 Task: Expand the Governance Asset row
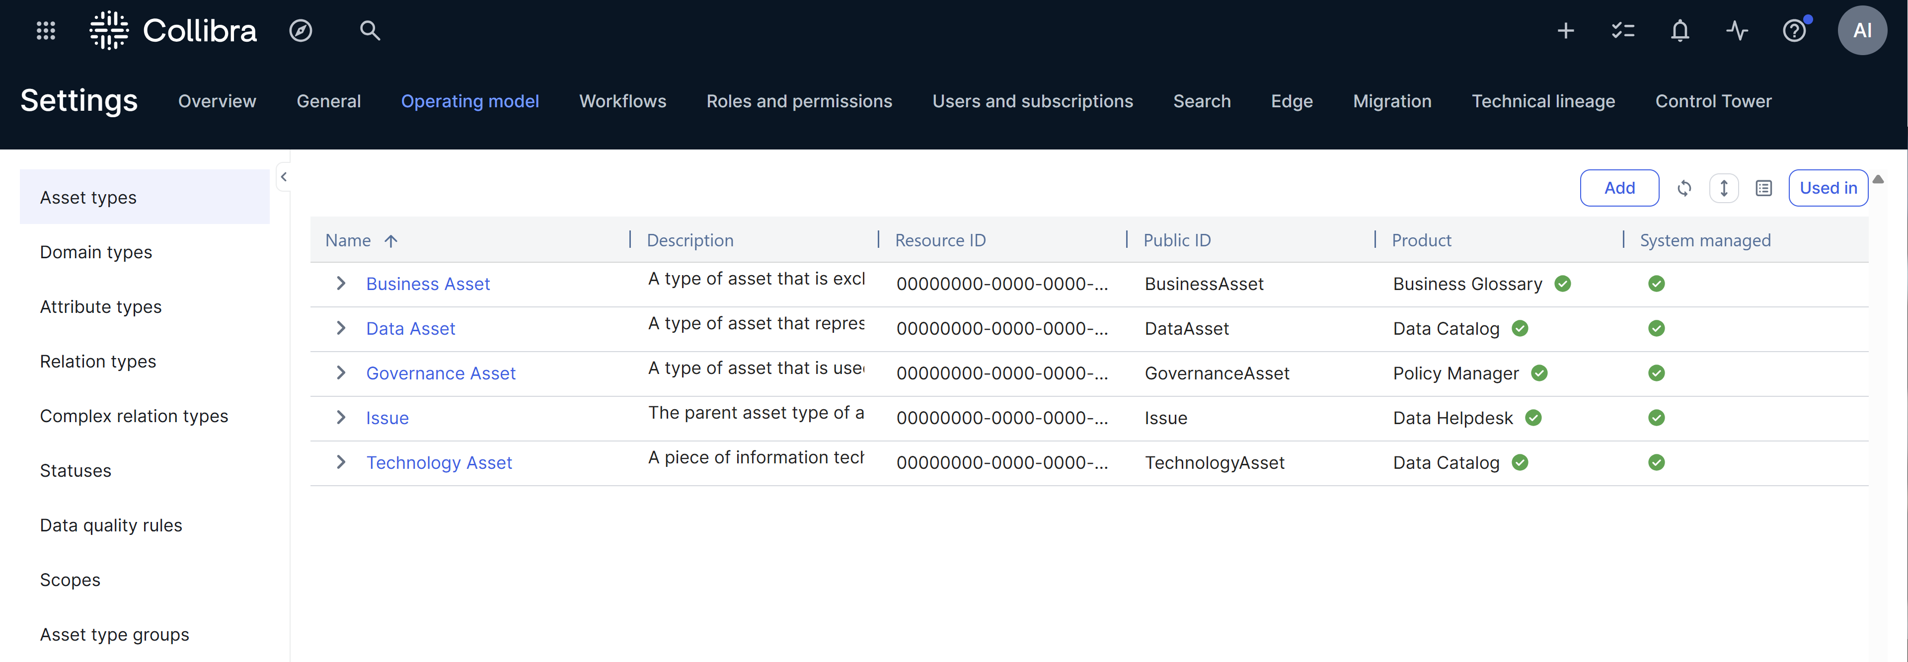tap(341, 373)
